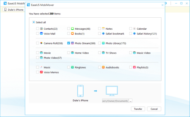Click the Home Video clapperboard icon
The image size is (190, 117).
coord(72,53)
